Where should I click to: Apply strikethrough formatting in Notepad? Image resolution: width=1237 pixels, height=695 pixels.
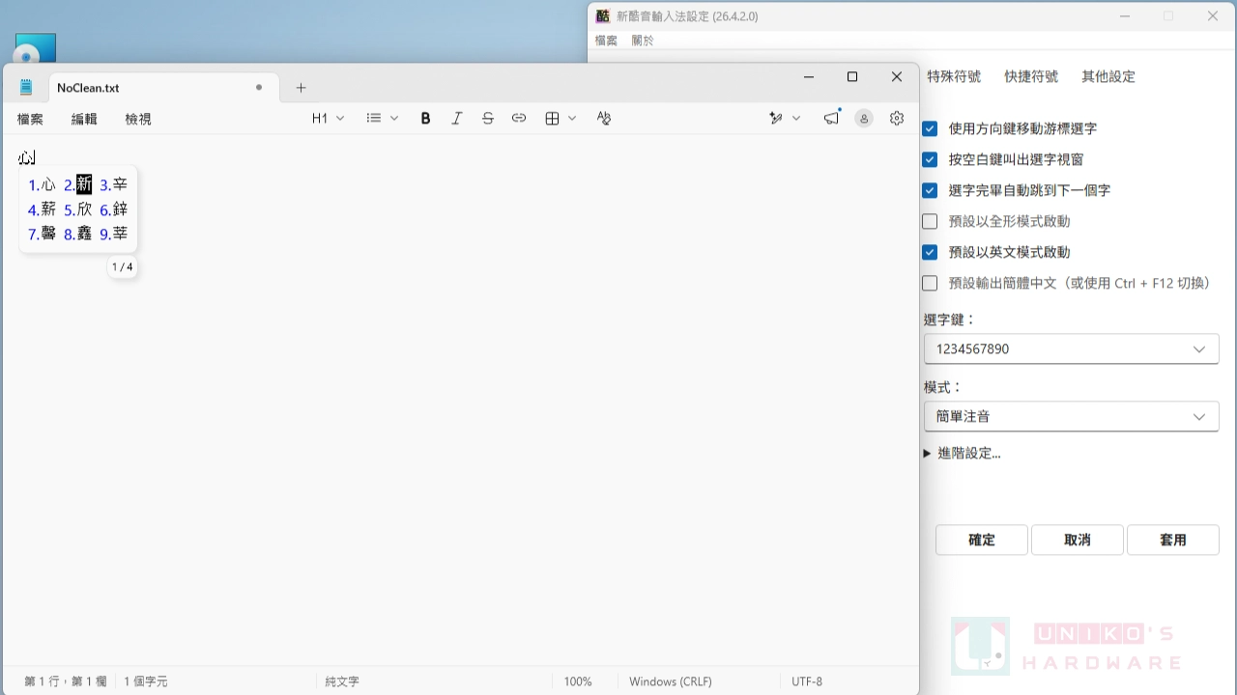(488, 118)
